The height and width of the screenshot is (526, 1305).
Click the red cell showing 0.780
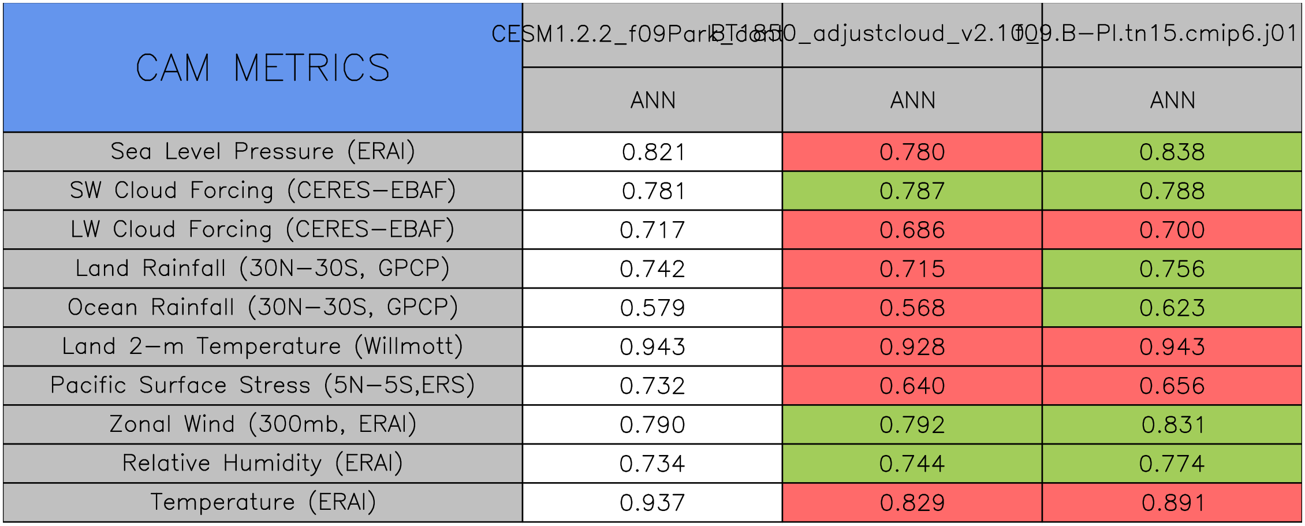[912, 152]
